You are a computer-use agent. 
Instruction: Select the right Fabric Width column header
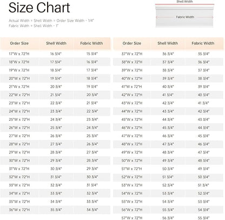pos(203,43)
